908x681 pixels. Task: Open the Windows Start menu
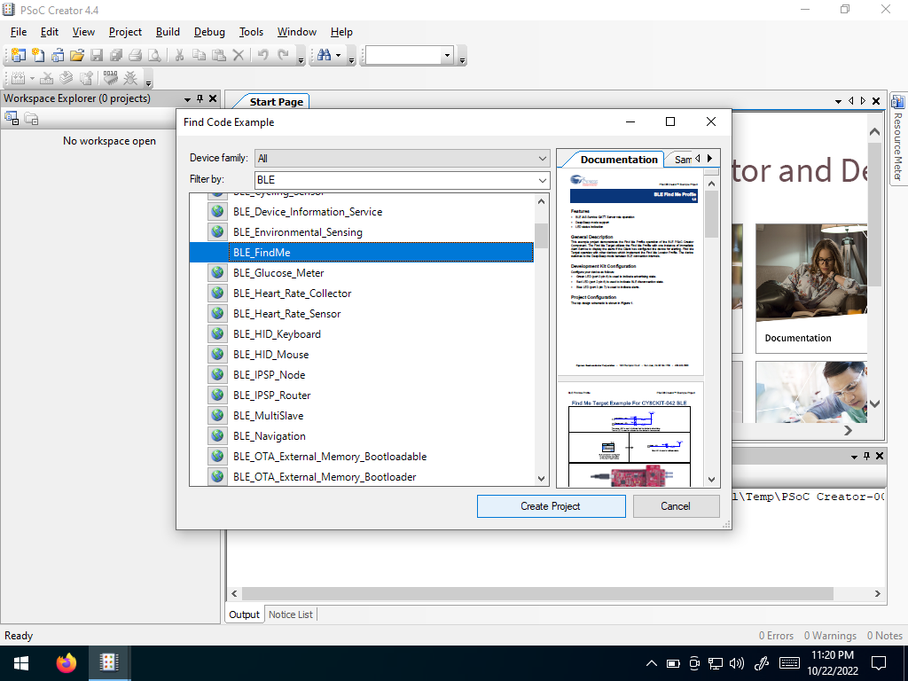[21, 662]
